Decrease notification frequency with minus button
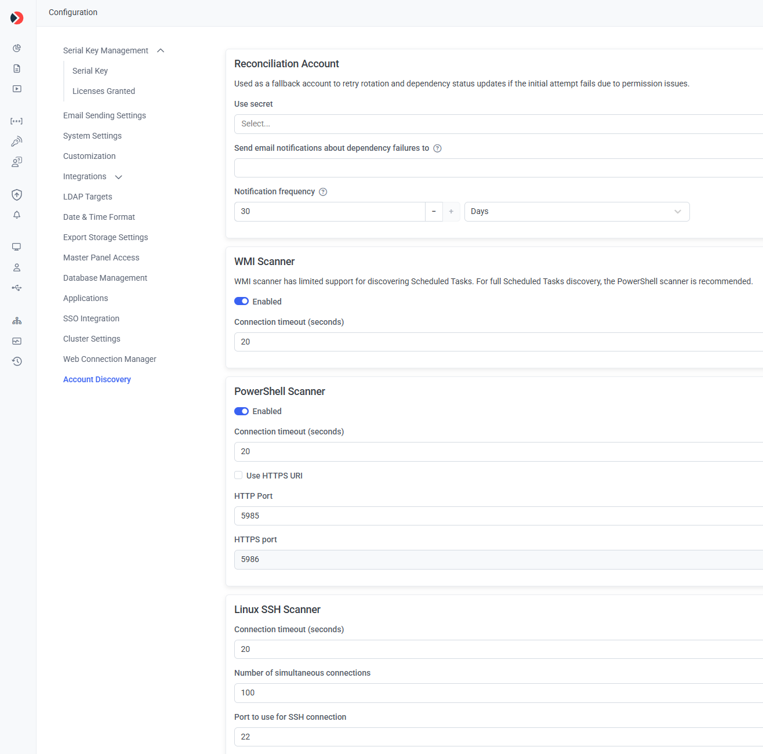Image resolution: width=763 pixels, height=754 pixels. click(434, 212)
